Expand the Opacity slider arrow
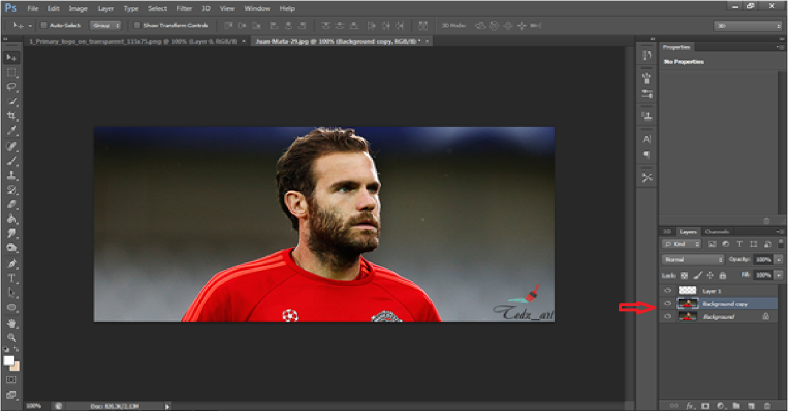 click(x=779, y=260)
